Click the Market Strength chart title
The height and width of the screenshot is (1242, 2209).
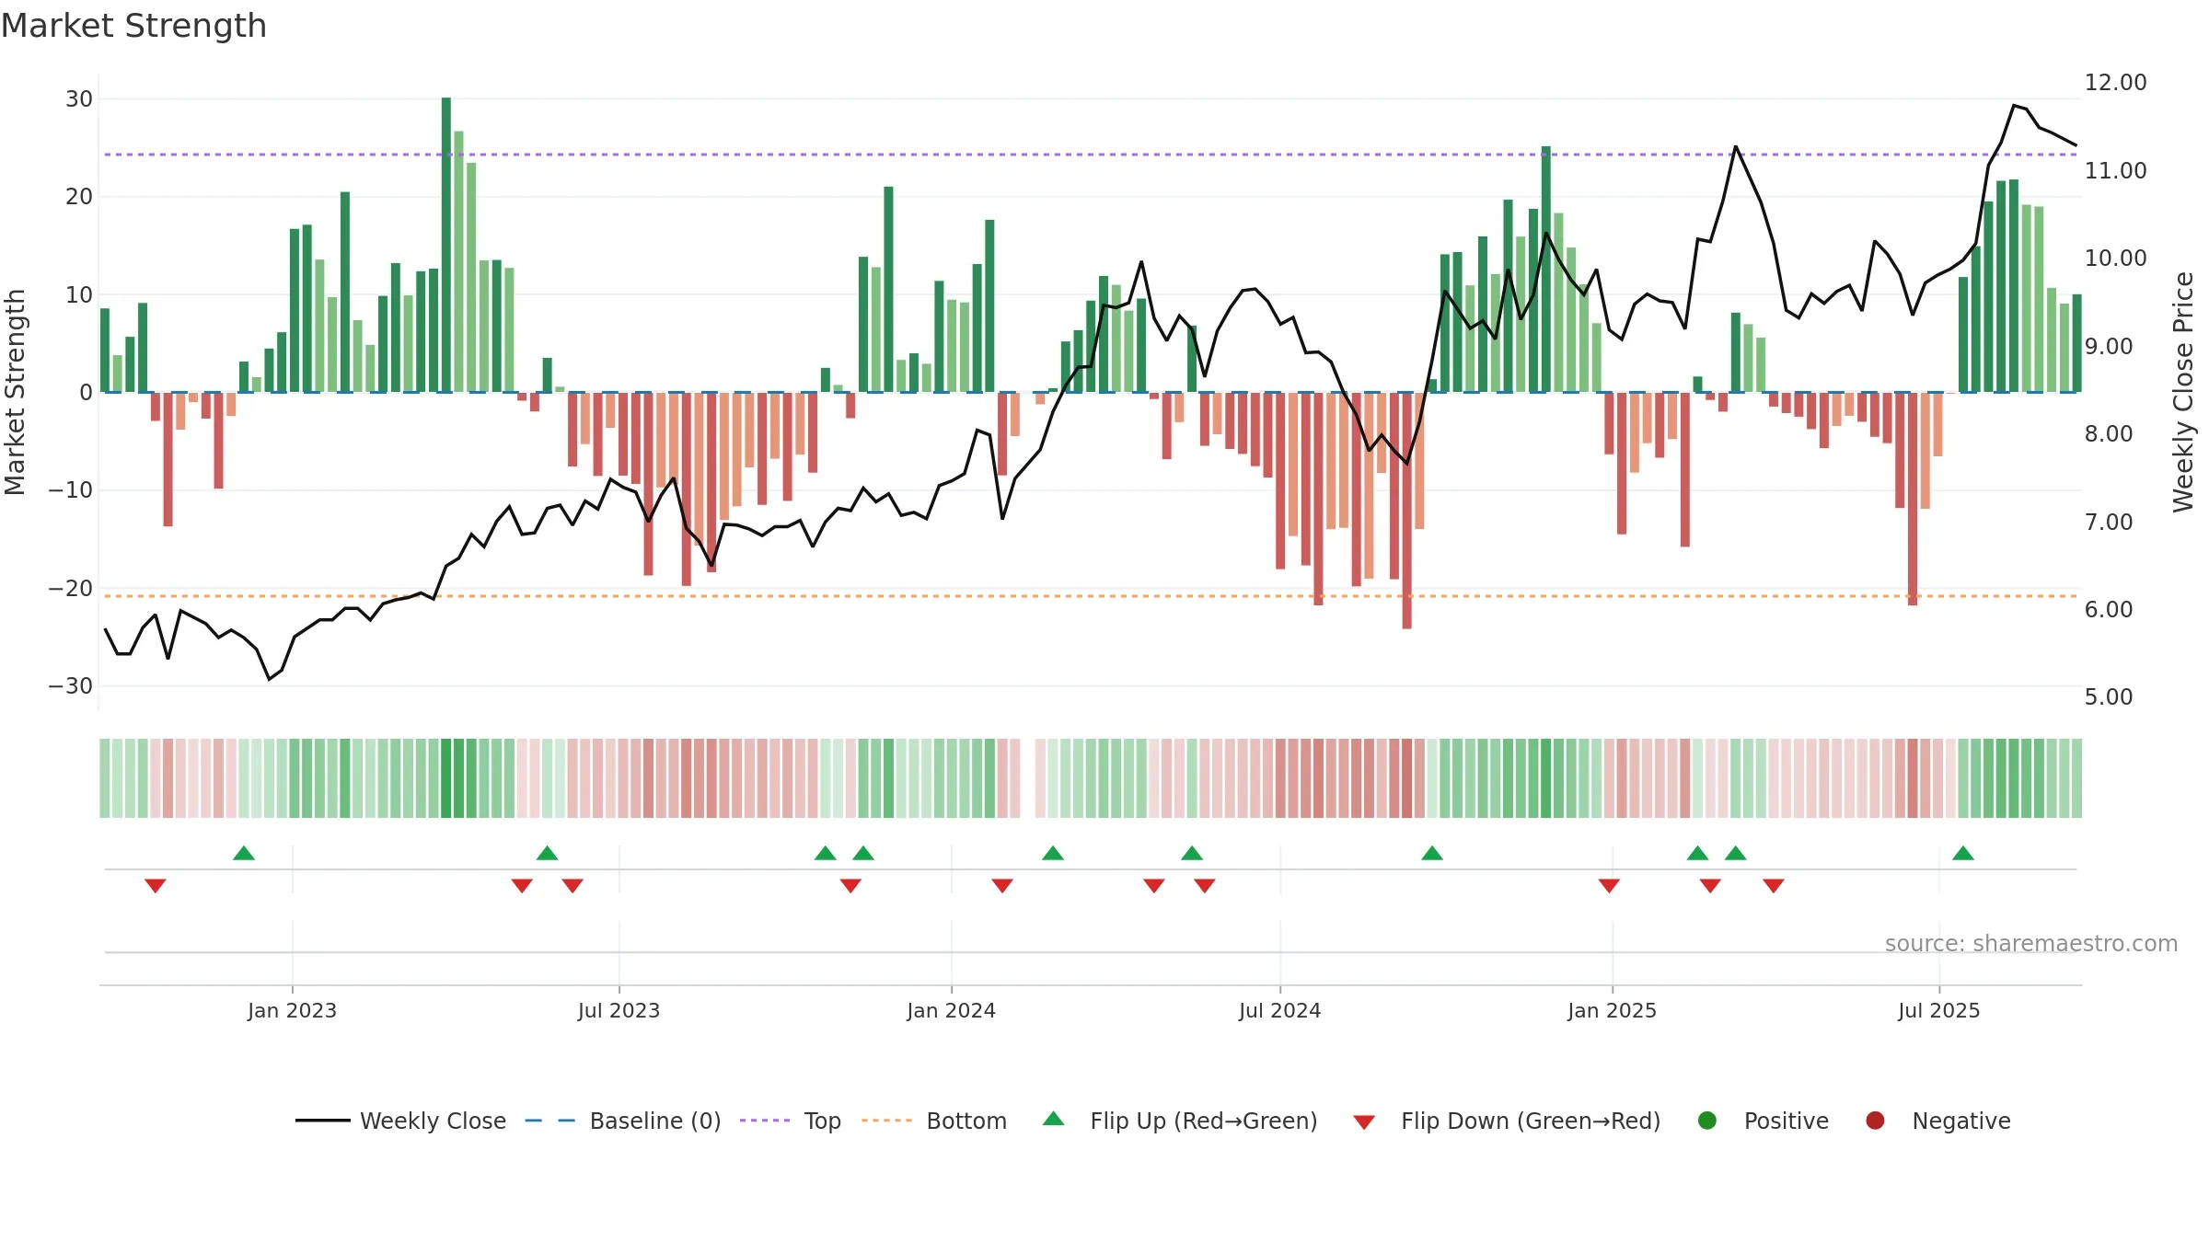(133, 26)
